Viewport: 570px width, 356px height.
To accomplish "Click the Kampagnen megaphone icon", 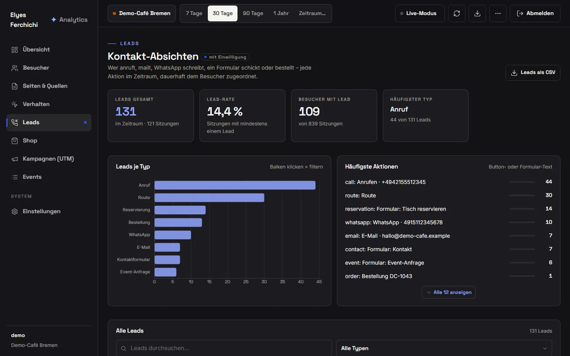I will click(x=15, y=159).
